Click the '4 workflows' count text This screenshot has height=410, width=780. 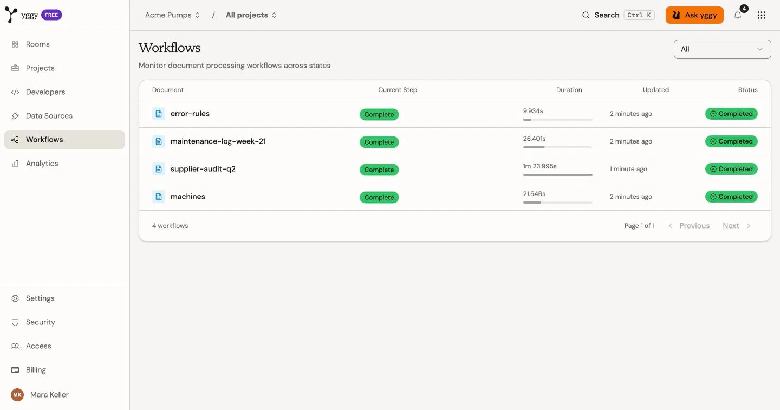[170, 226]
